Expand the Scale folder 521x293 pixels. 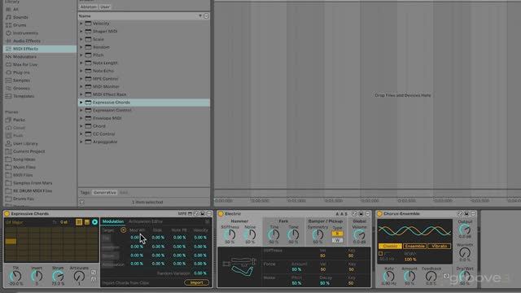81,39
